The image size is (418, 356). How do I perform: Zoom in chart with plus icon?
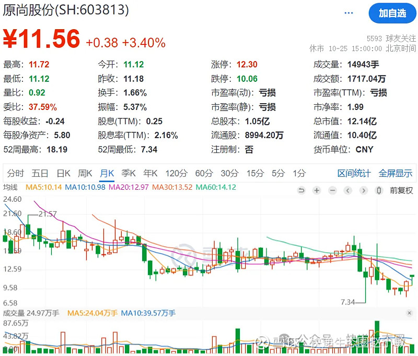tap(317, 190)
